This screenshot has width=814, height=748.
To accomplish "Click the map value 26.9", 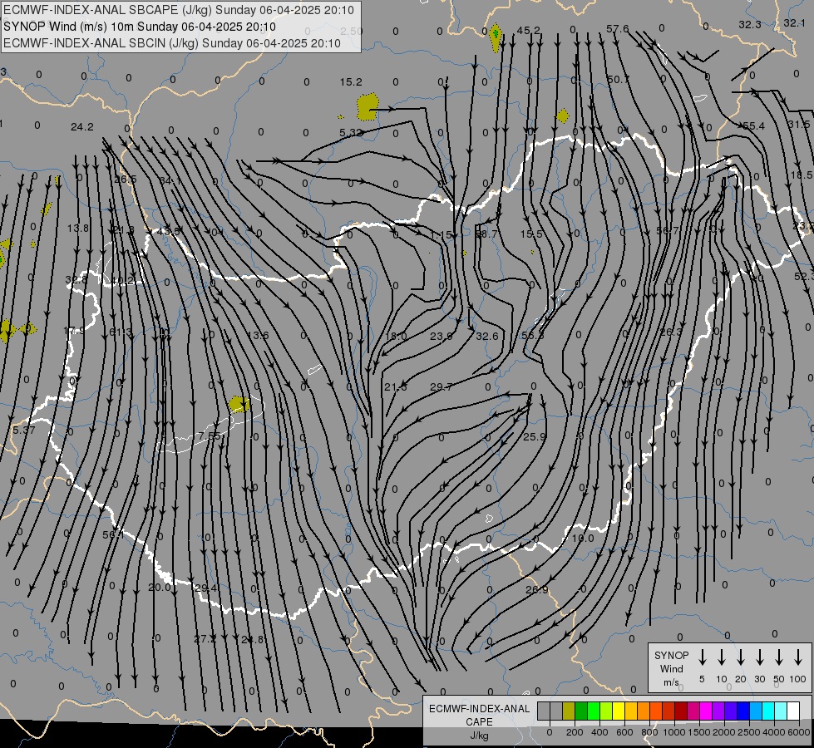I will tap(536, 590).
